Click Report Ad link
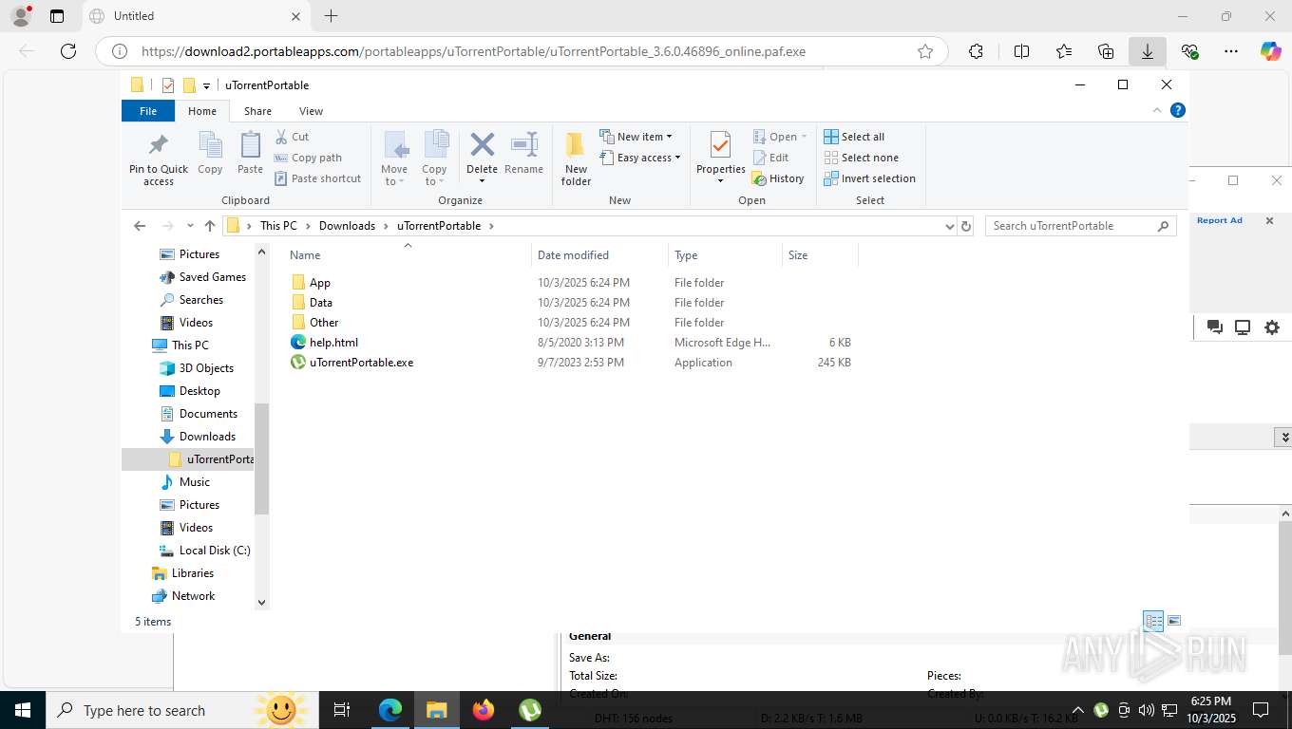The image size is (1292, 729). (x=1219, y=220)
